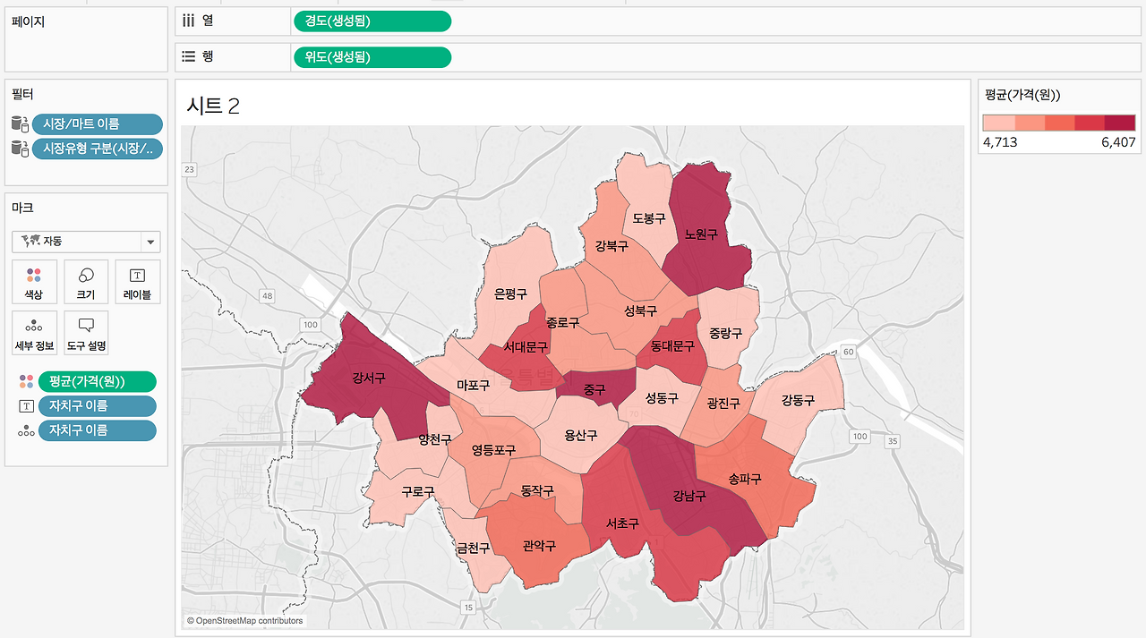Select the 마포구 district on map

(473, 386)
